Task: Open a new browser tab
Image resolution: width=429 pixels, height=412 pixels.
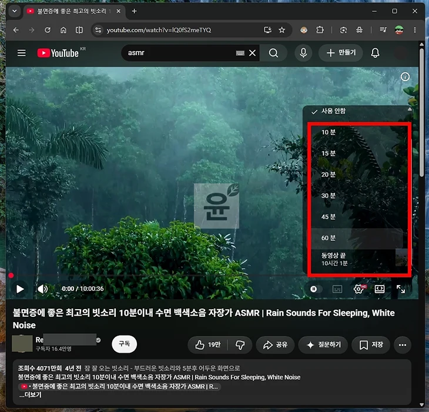Action: coord(134,11)
